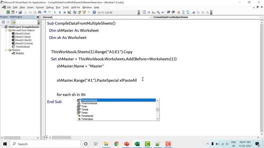Click the Complete Word icon
Image resolution: width=264 pixels, height=148 pixels.
(163, 12)
